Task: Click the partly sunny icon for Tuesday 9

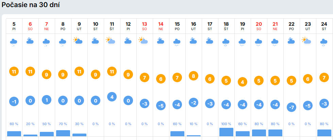Action: point(79,41)
